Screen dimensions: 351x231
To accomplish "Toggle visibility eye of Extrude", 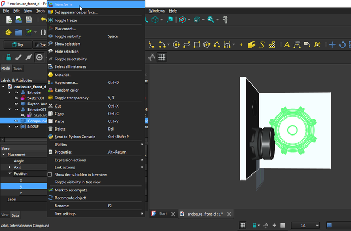I will [x=16, y=92].
